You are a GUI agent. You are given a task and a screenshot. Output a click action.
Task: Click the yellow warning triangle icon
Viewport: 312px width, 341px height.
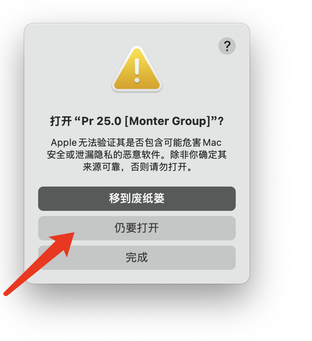(x=137, y=69)
